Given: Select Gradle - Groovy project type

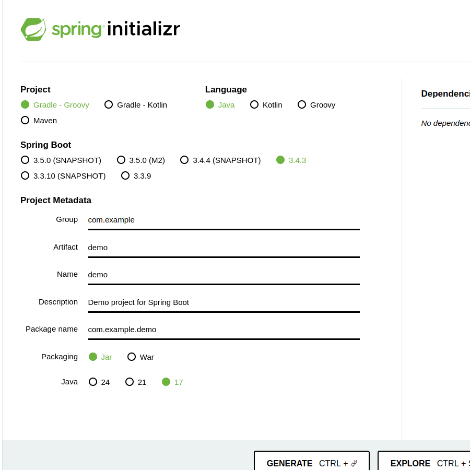Looking at the screenshot, I should (55, 105).
